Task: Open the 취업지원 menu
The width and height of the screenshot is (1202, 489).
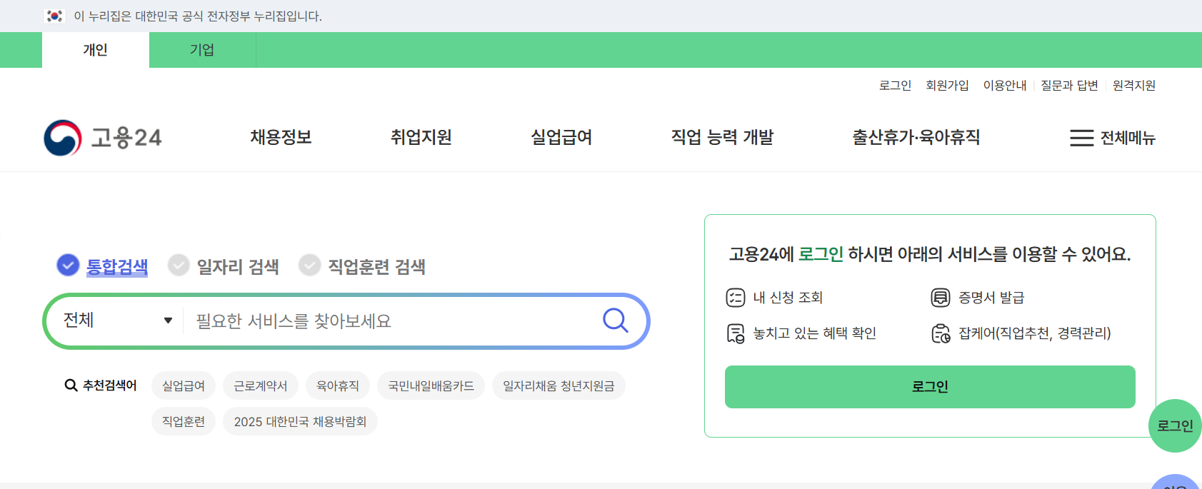Action: click(x=421, y=137)
